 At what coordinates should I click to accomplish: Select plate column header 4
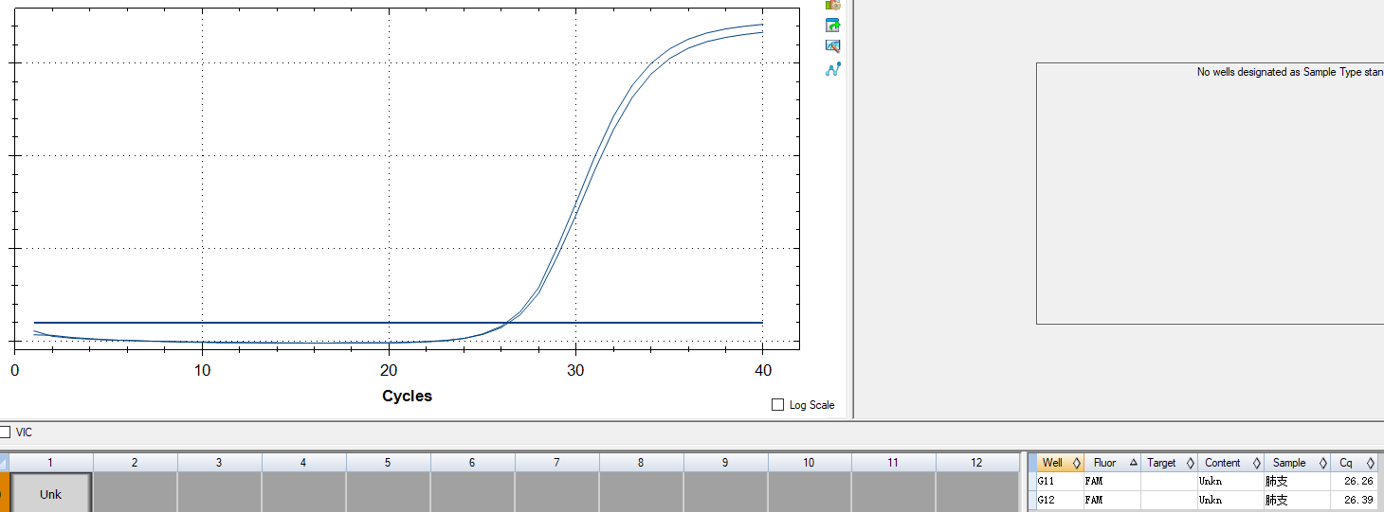(303, 463)
